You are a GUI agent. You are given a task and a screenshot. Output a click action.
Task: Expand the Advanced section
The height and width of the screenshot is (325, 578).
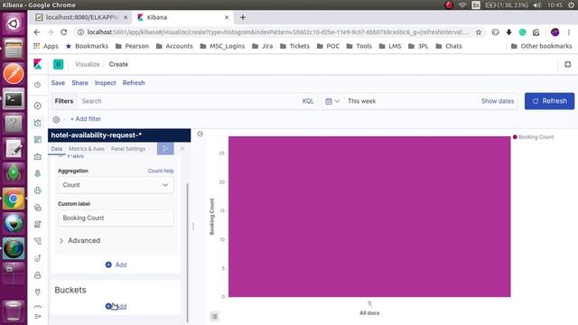point(79,241)
